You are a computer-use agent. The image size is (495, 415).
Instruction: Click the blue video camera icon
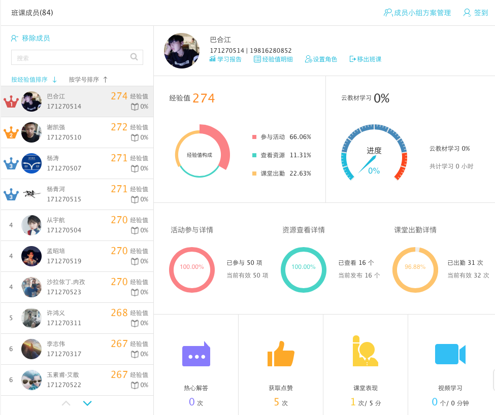(x=450, y=354)
